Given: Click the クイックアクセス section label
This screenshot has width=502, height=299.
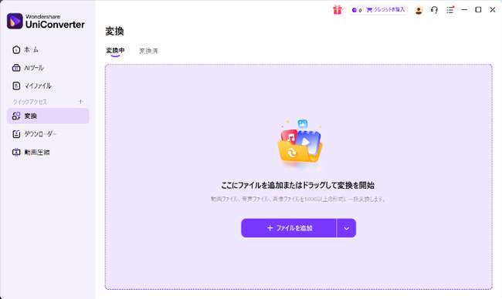Looking at the screenshot, I should tap(30, 102).
